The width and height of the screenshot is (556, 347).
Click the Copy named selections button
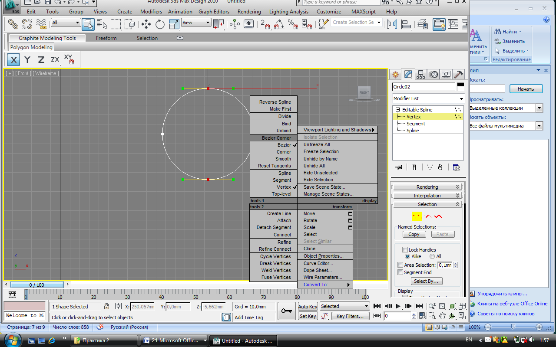(x=414, y=234)
